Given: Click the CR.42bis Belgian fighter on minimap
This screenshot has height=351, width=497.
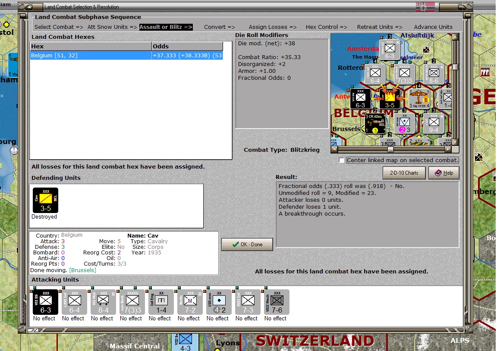Looking at the screenshot, I should pos(375,124).
